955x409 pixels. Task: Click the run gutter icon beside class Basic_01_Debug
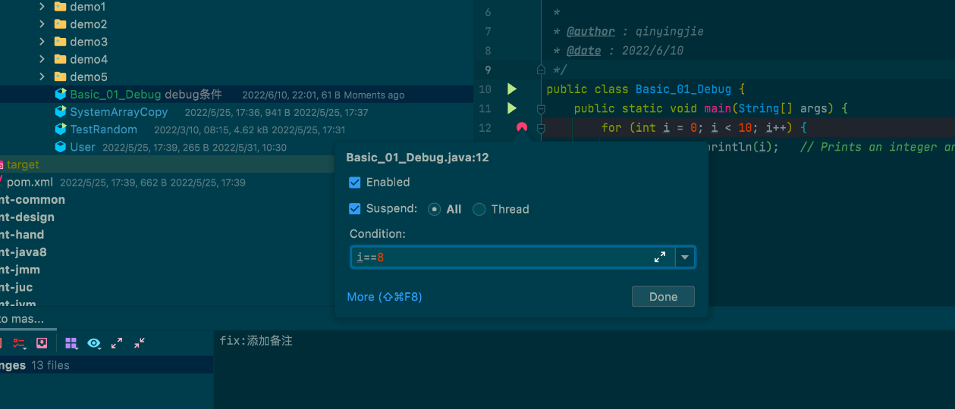[x=512, y=89]
